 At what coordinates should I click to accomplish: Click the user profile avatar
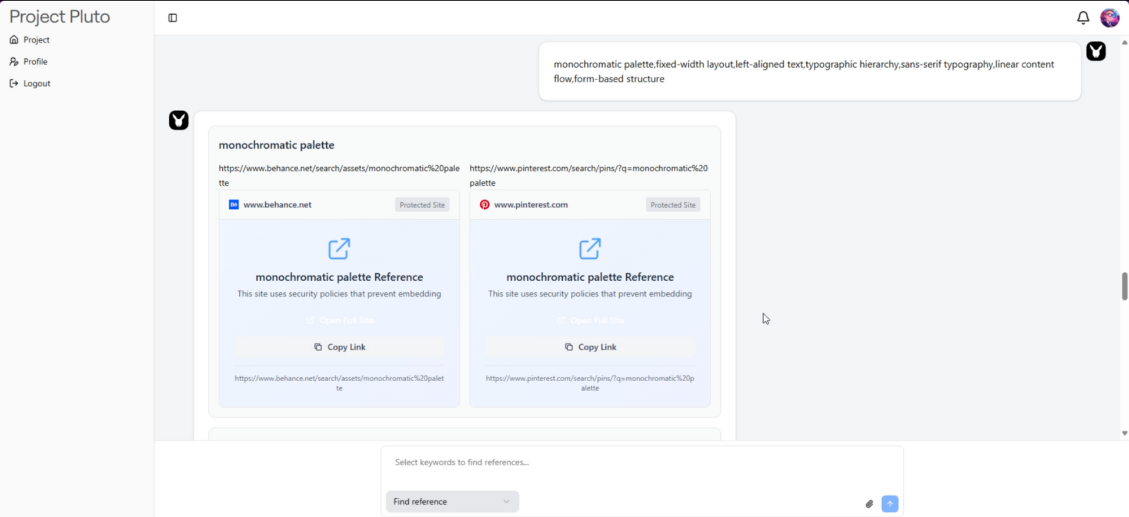pyautogui.click(x=1110, y=18)
